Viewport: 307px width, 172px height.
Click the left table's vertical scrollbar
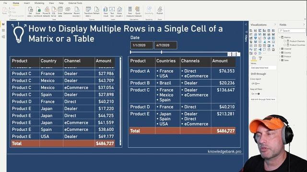120,101
